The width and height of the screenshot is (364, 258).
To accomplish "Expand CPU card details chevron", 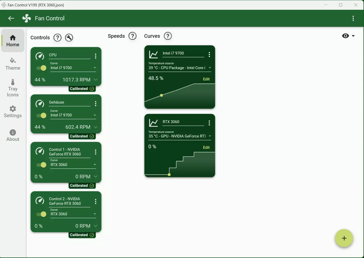I will 96,80.
